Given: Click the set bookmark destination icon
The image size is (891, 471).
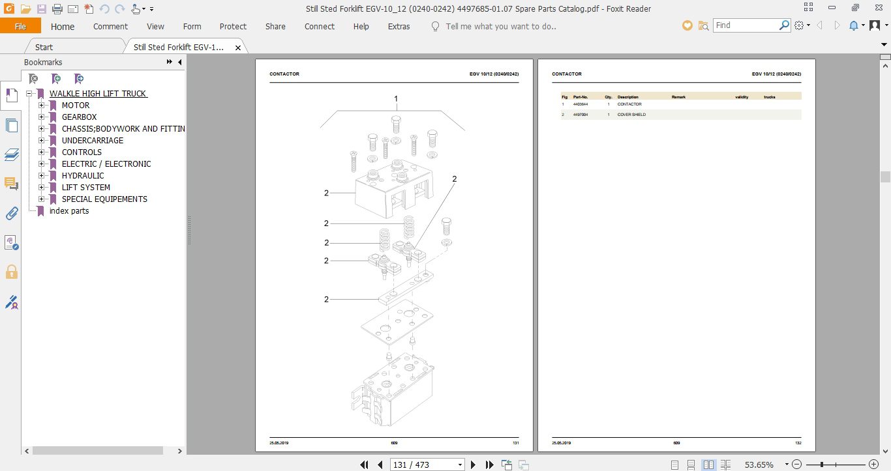Looking at the screenshot, I should pos(79,79).
